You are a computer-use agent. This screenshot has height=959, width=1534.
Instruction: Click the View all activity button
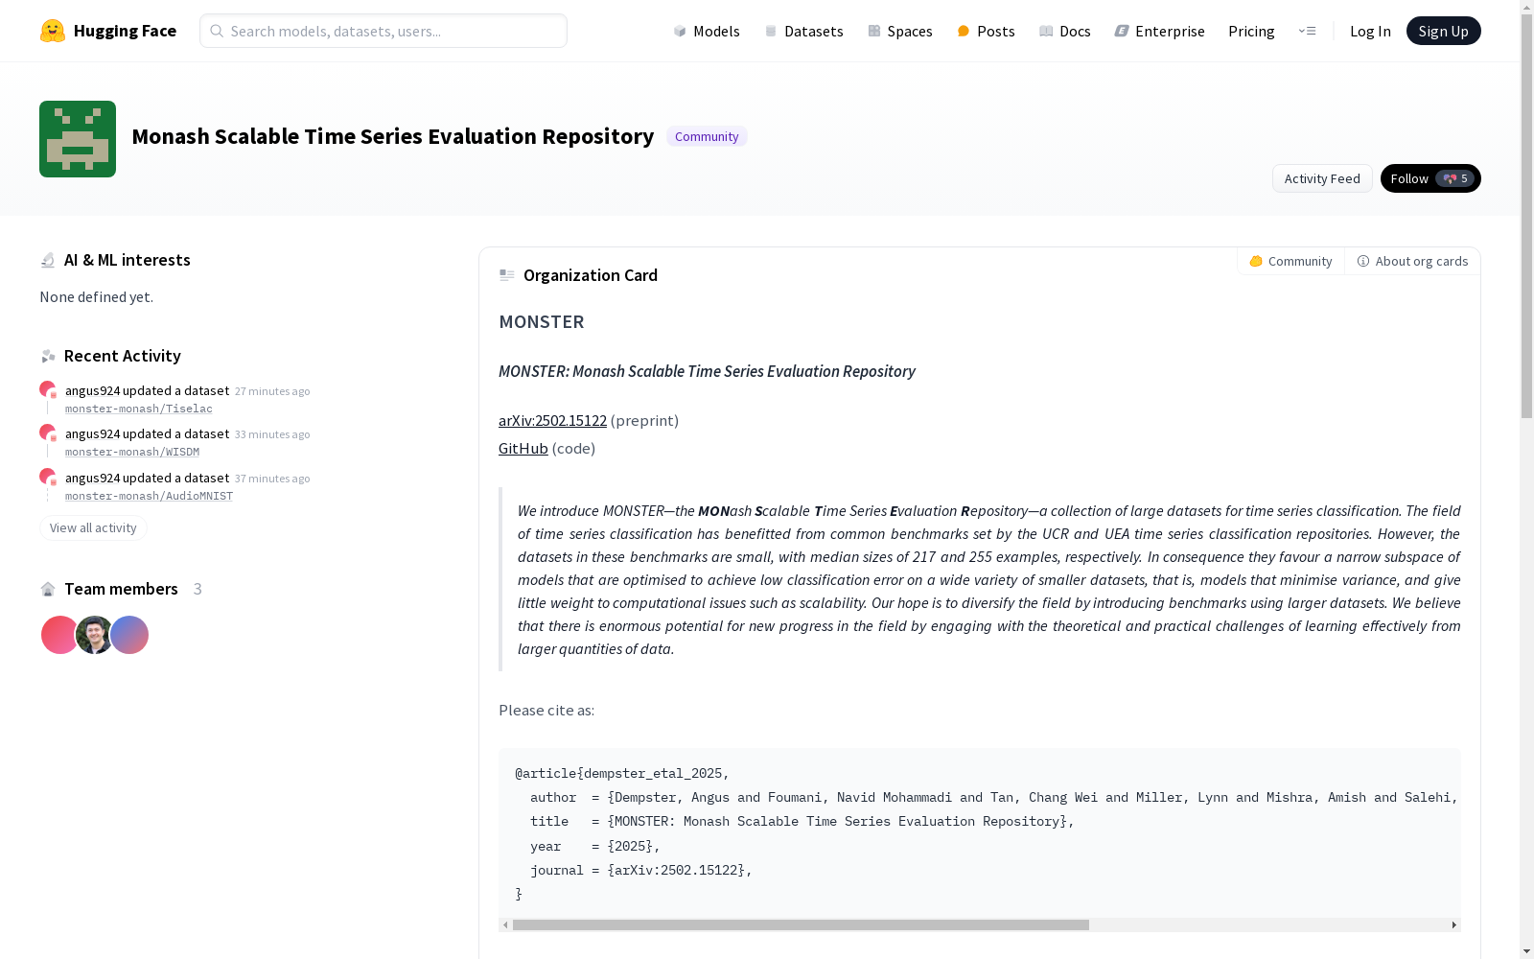point(93,527)
